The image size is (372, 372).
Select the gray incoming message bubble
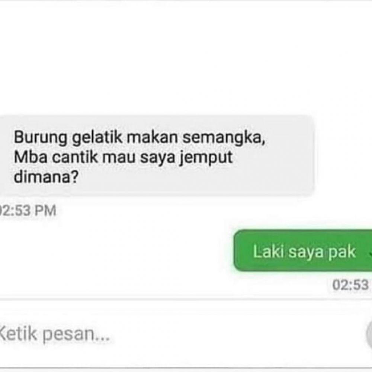click(157, 156)
